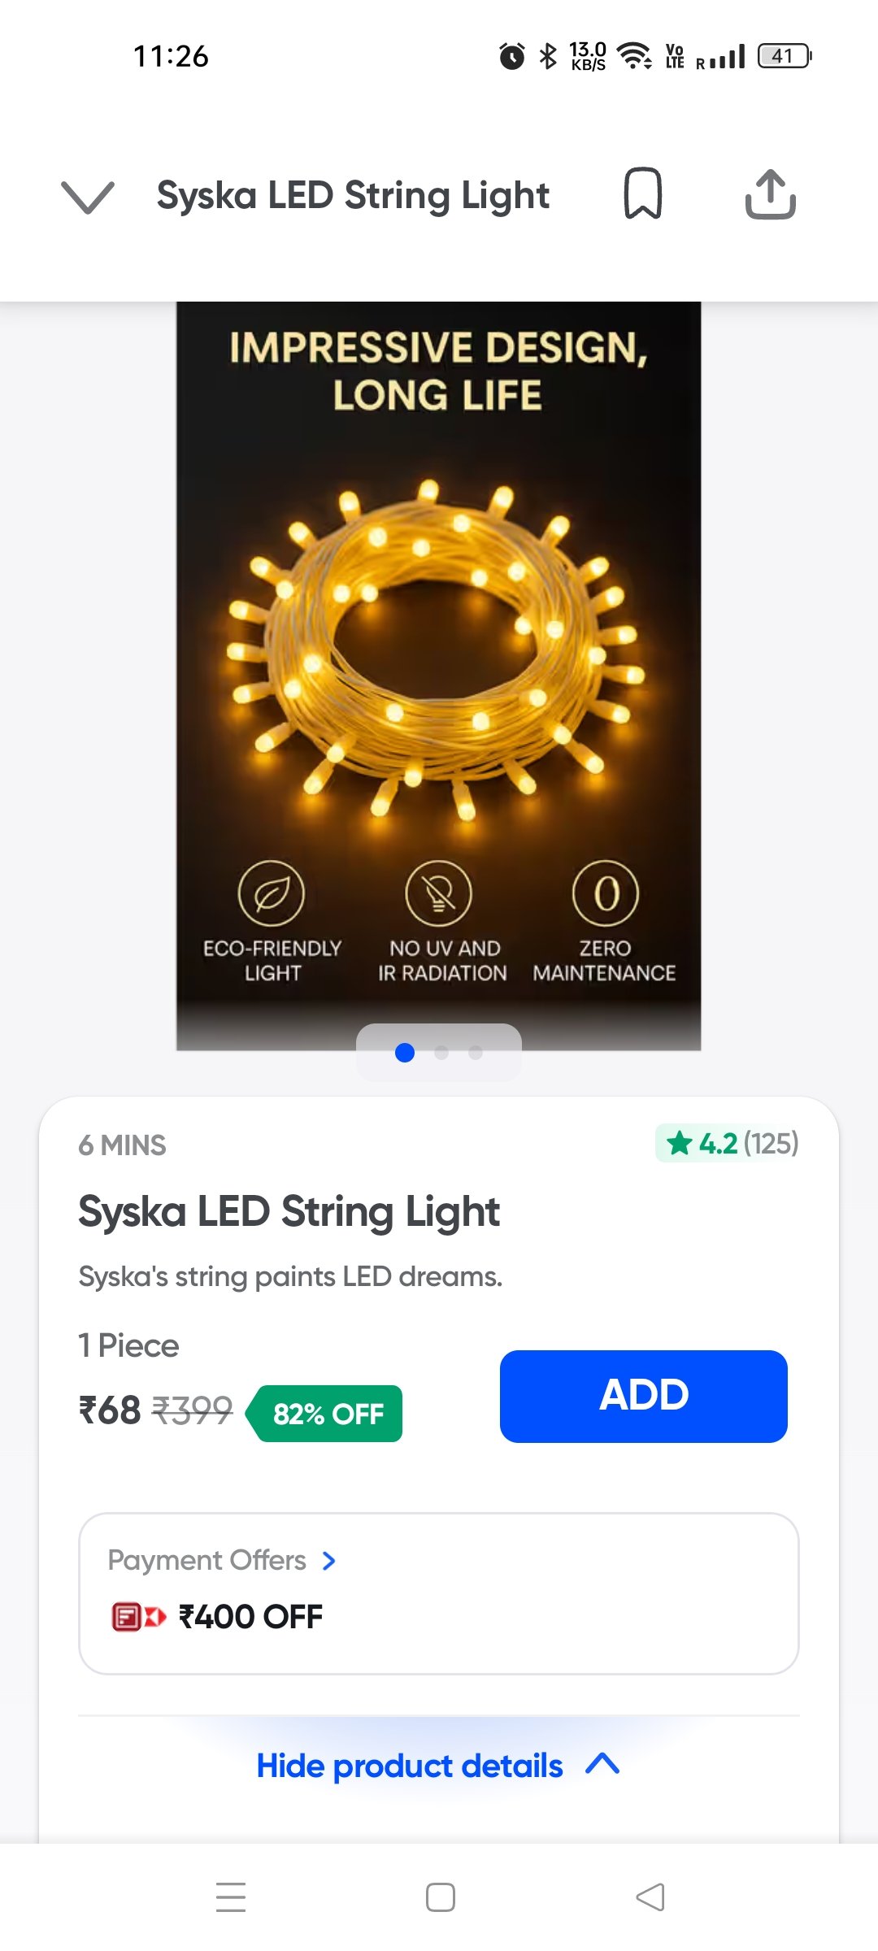Switch to the second carousel image dot

pyautogui.click(x=441, y=1053)
